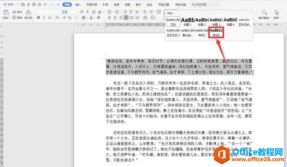The image size is (287, 167).
Task: Expand the Underline style dropdown arrow
Action: pos(52,18)
